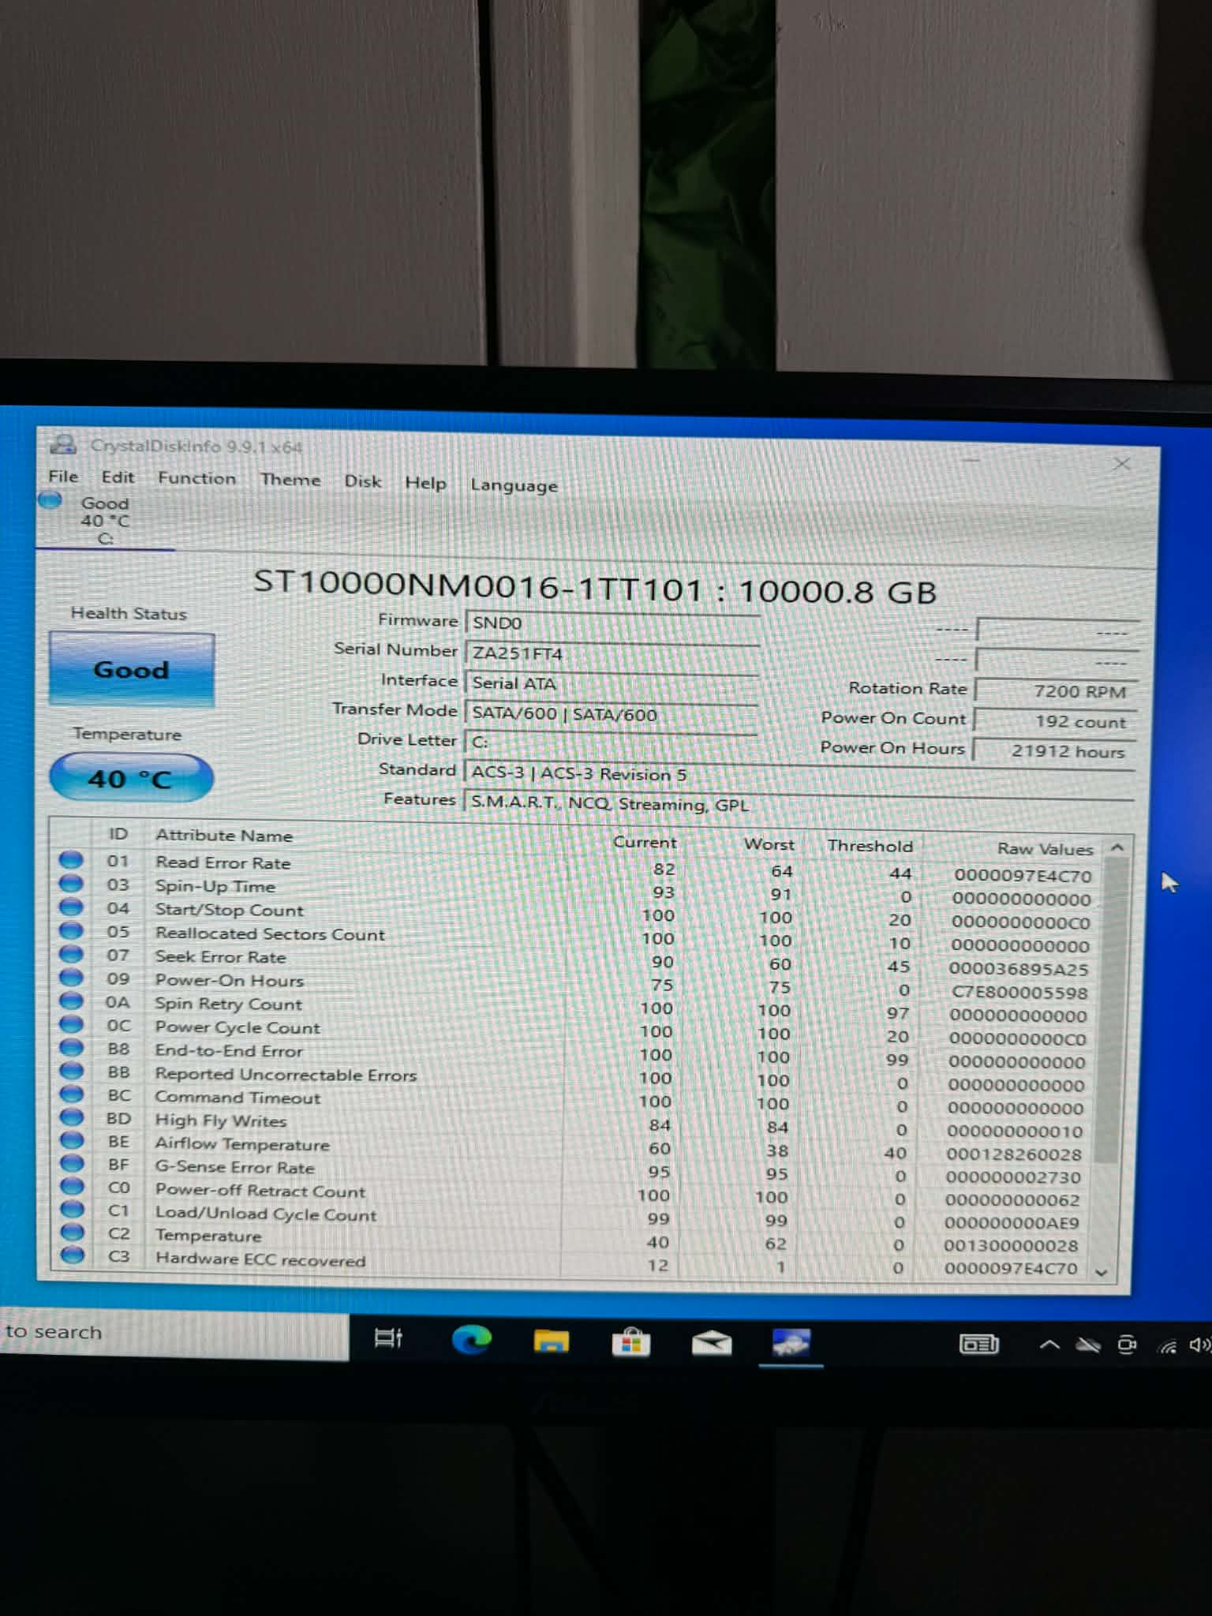The image size is (1212, 1616).
Task: Open the Help menu
Action: [425, 483]
